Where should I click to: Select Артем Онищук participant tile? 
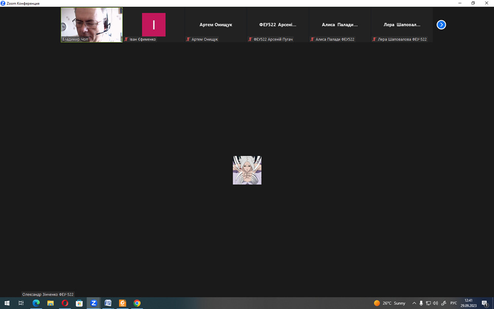click(216, 24)
